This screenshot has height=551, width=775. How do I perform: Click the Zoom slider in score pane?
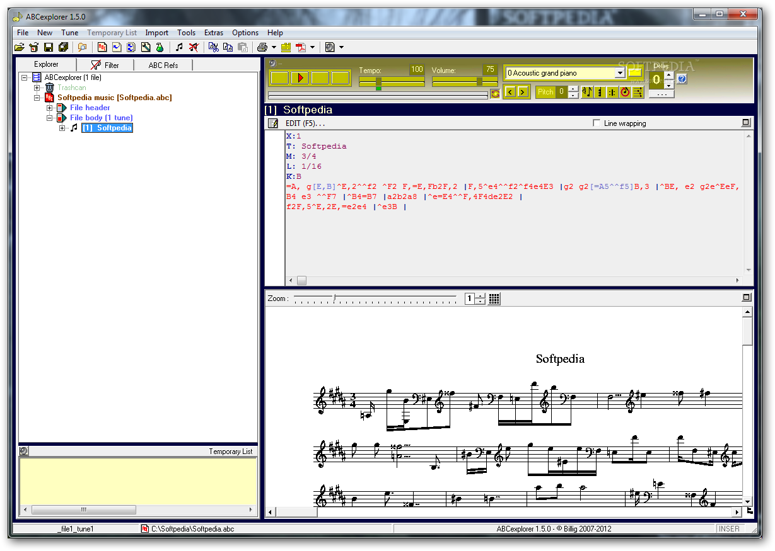click(x=375, y=298)
